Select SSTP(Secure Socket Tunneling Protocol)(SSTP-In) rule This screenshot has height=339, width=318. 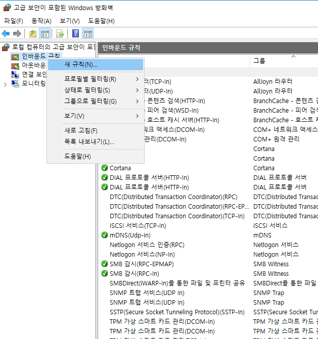point(177,312)
